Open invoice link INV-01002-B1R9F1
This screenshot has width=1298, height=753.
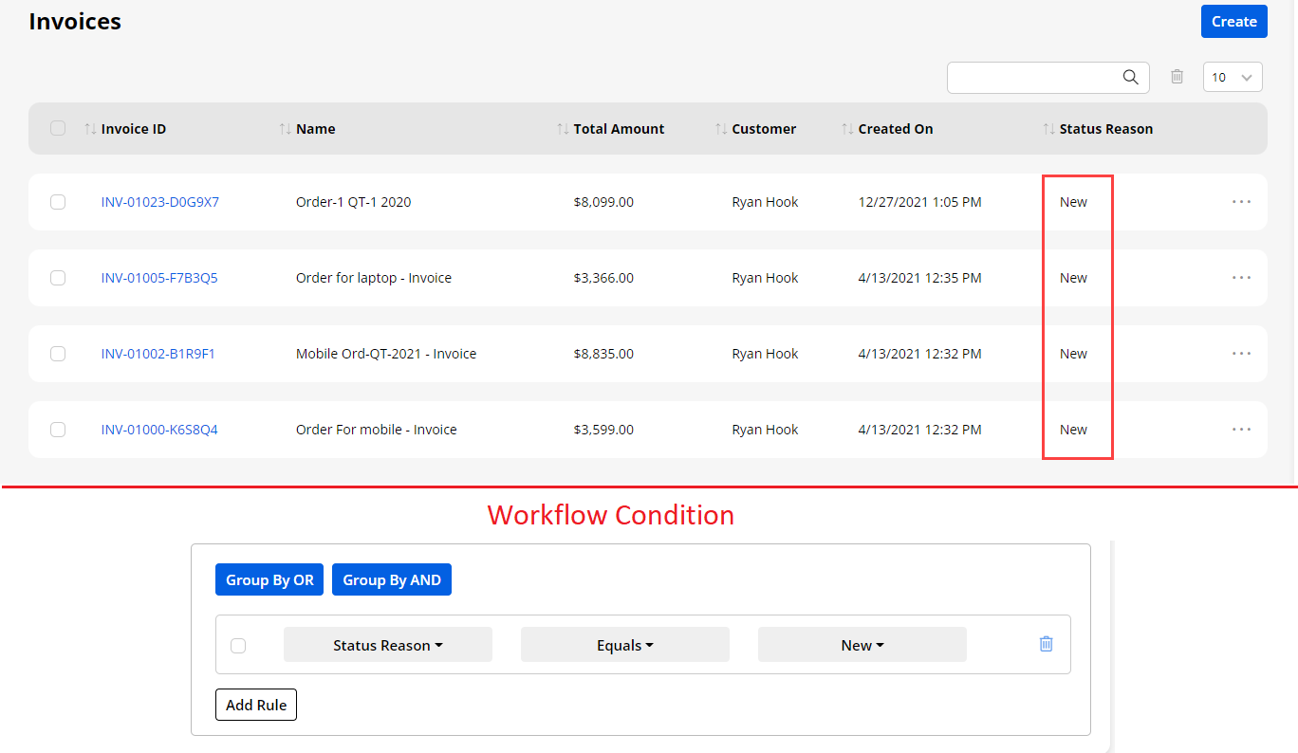(x=158, y=354)
